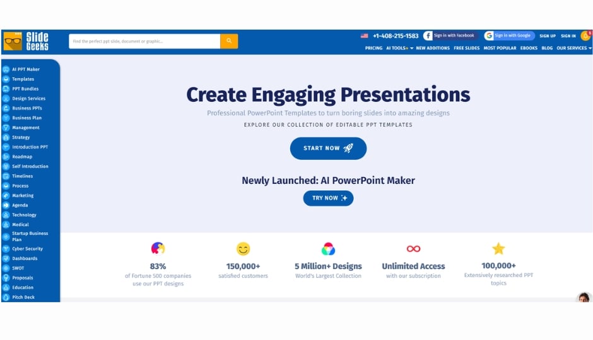593x340 pixels.
Task: Click the Design Services sidebar icon
Action: pos(6,98)
